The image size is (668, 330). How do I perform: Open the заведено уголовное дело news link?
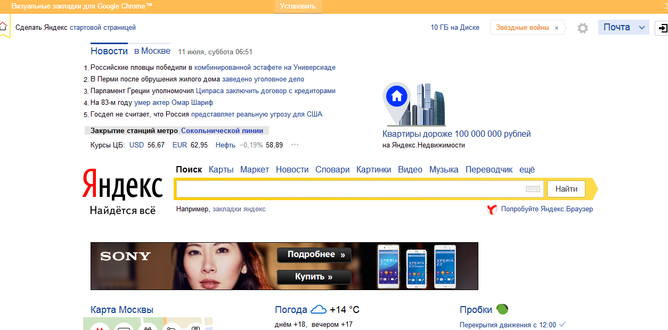(263, 79)
